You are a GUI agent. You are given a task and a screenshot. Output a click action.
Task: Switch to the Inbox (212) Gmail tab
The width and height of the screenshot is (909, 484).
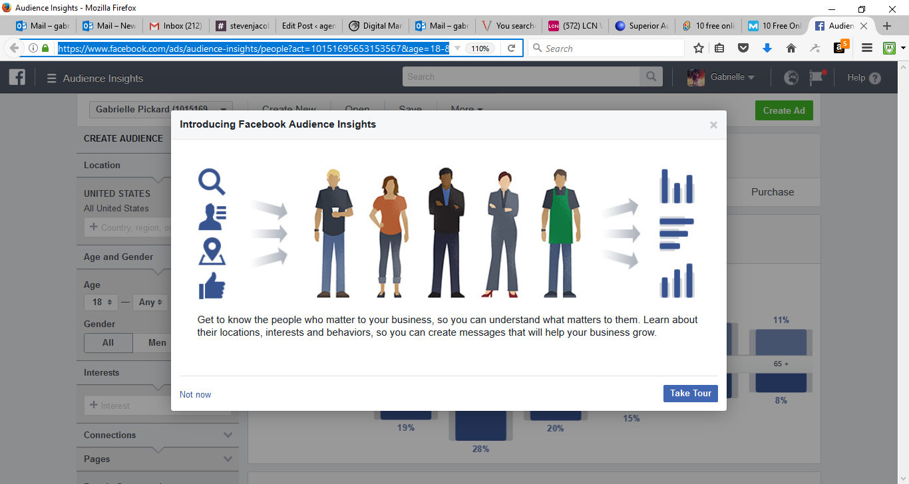pyautogui.click(x=177, y=26)
